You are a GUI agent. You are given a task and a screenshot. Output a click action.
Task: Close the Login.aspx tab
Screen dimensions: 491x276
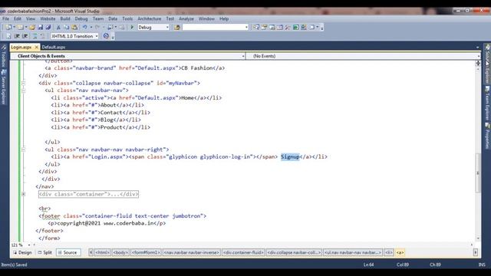37,47
